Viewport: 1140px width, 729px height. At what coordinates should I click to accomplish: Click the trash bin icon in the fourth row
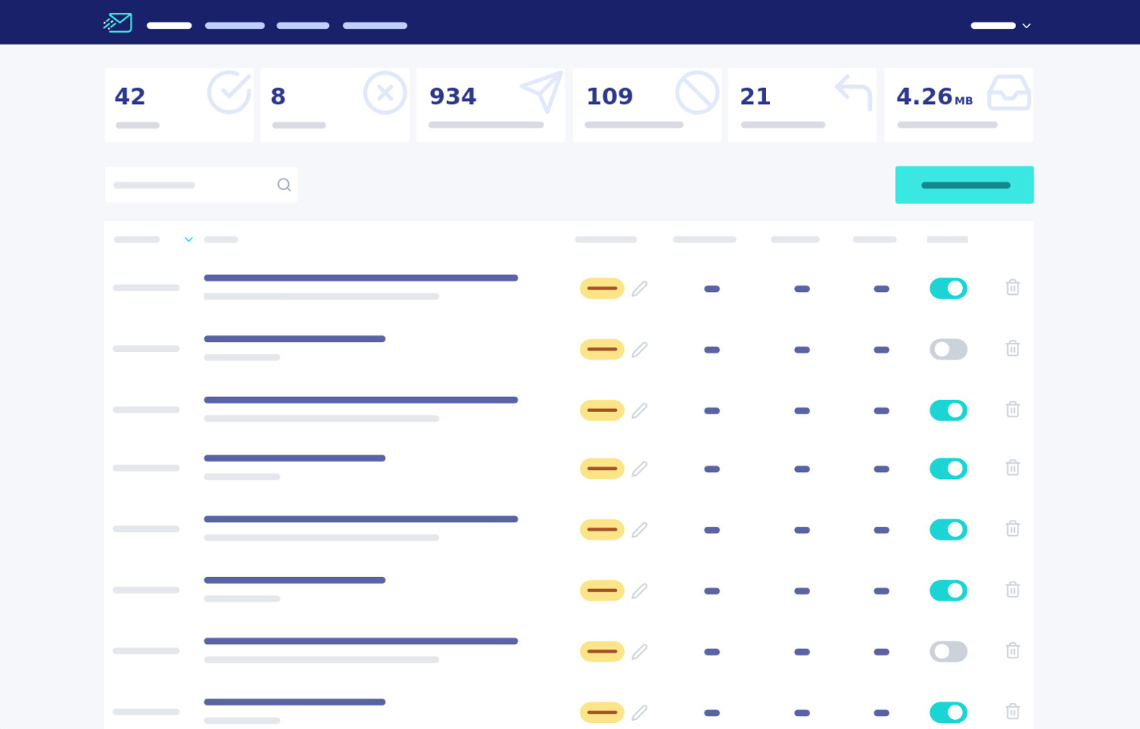tap(1013, 468)
